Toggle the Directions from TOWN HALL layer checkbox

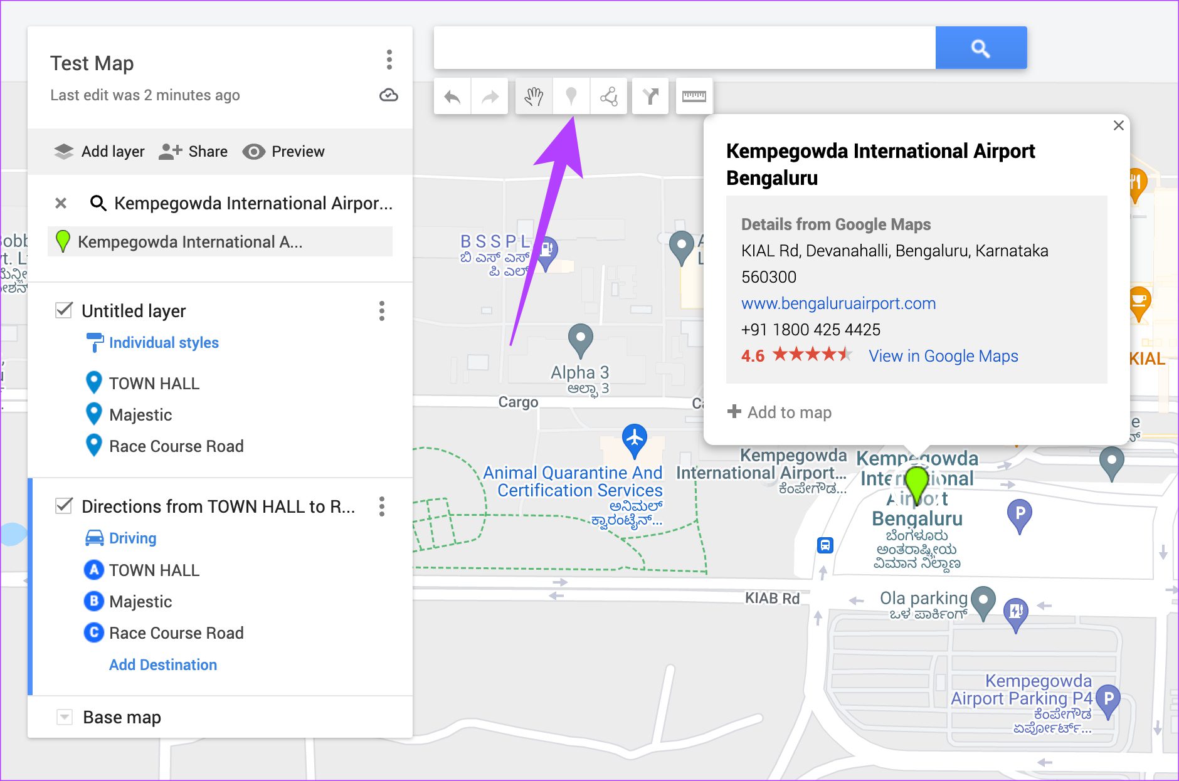click(64, 506)
